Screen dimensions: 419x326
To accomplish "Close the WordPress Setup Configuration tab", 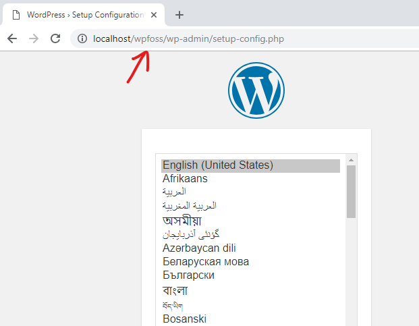I will click(154, 15).
